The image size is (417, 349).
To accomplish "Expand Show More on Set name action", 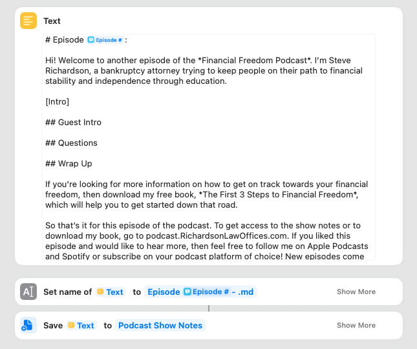I will [x=356, y=292].
